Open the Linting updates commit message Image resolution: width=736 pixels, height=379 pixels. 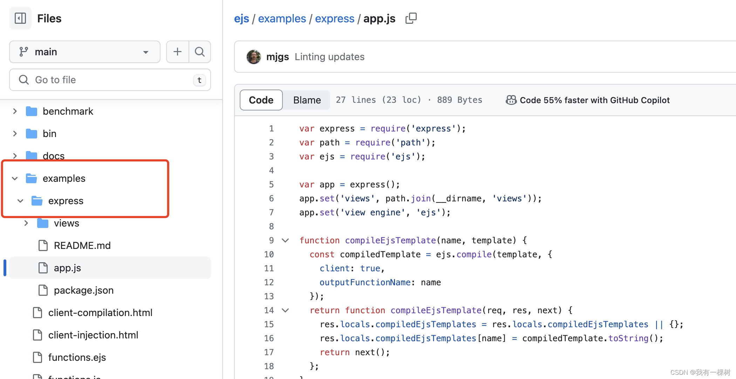[329, 57]
